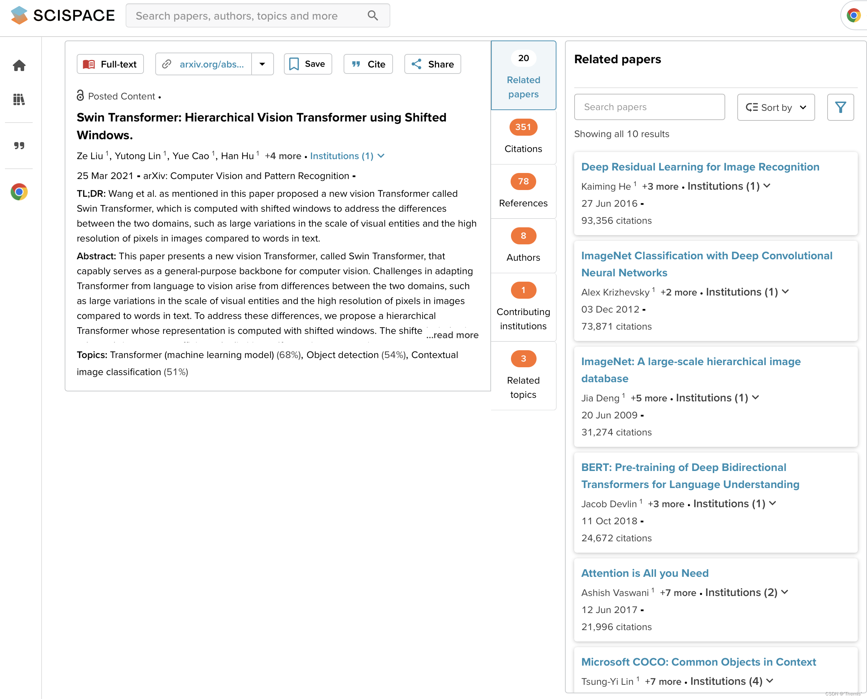Click the Full-text button
The image size is (867, 699).
(x=110, y=64)
